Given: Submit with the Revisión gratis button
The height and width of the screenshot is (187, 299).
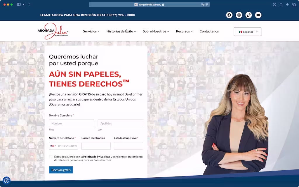Looking at the screenshot, I should 61,170.
